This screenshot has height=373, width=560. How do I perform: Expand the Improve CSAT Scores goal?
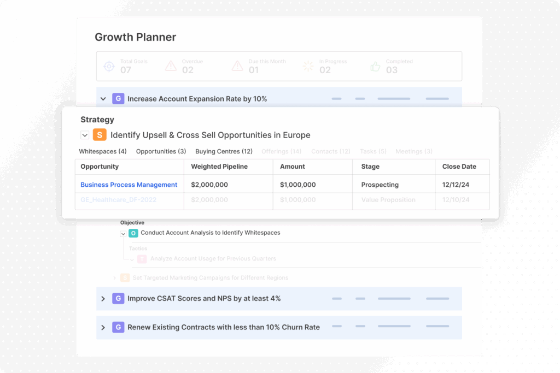tap(103, 299)
